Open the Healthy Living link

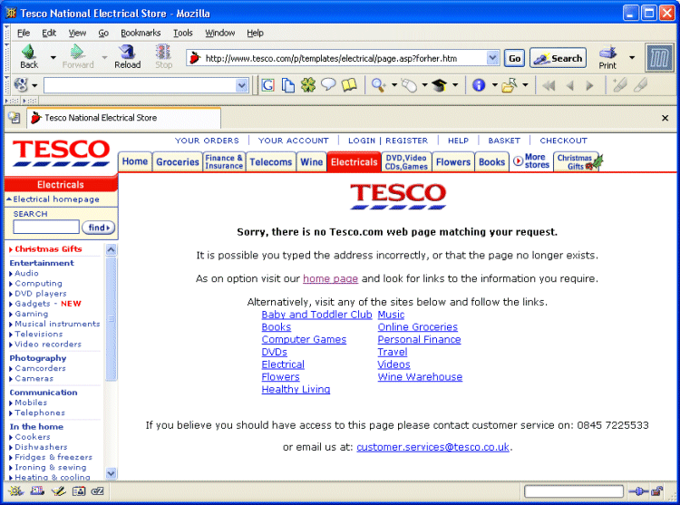296,389
